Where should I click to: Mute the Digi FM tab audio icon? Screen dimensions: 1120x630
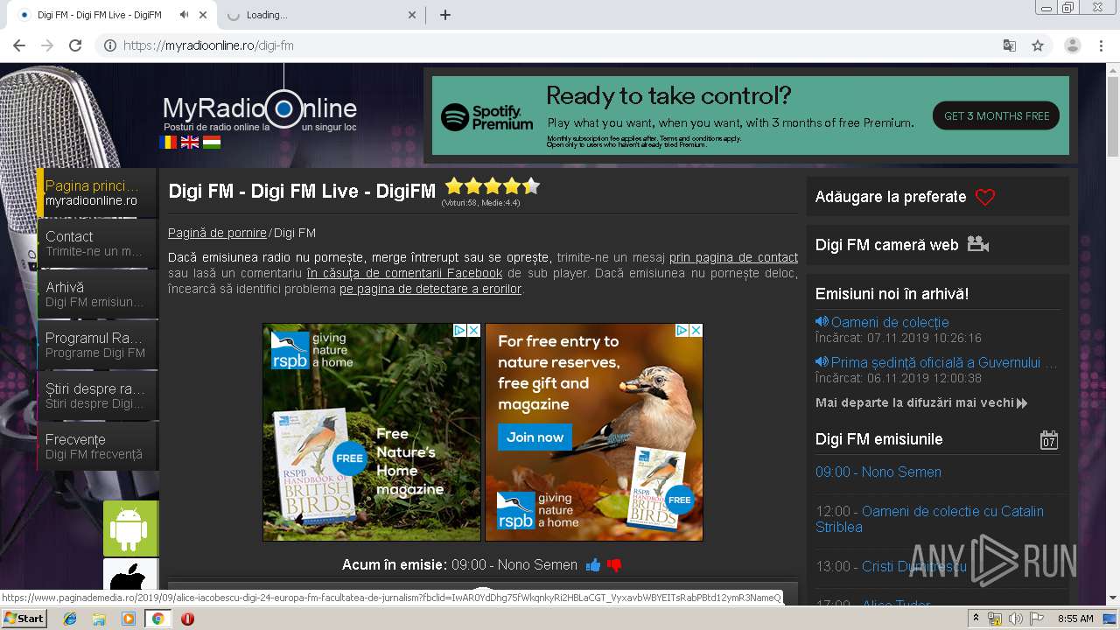pyautogui.click(x=184, y=15)
